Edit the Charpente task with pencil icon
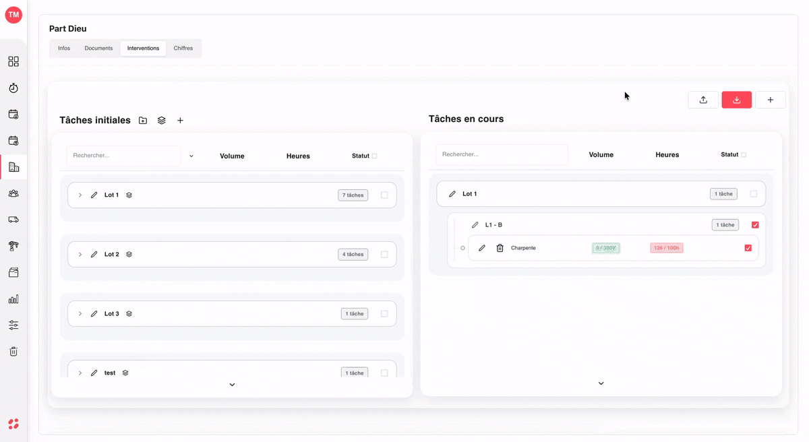The height and width of the screenshot is (442, 809). point(482,248)
